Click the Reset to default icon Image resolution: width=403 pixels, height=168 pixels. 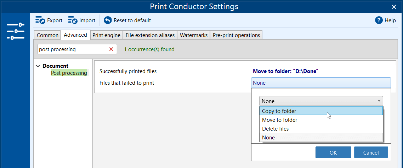[108, 20]
